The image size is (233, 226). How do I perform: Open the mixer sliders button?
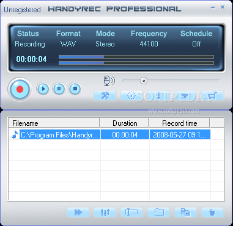point(105,212)
